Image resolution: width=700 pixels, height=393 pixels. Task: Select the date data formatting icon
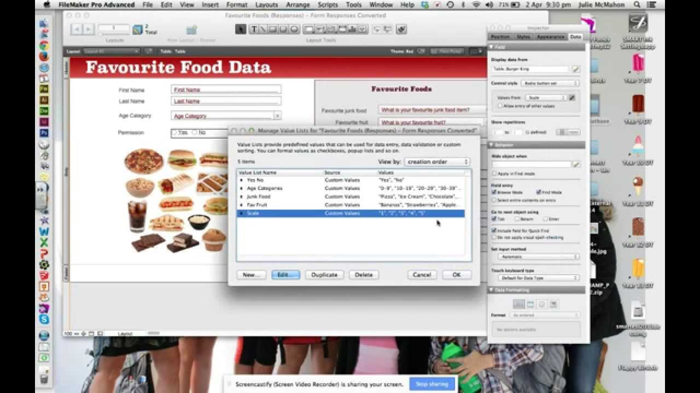(x=530, y=304)
